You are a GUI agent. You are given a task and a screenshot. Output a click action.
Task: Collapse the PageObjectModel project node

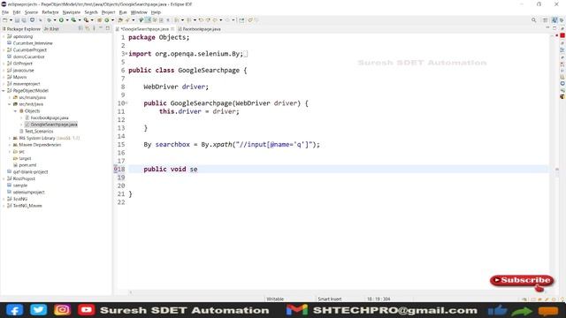[x=4, y=90]
